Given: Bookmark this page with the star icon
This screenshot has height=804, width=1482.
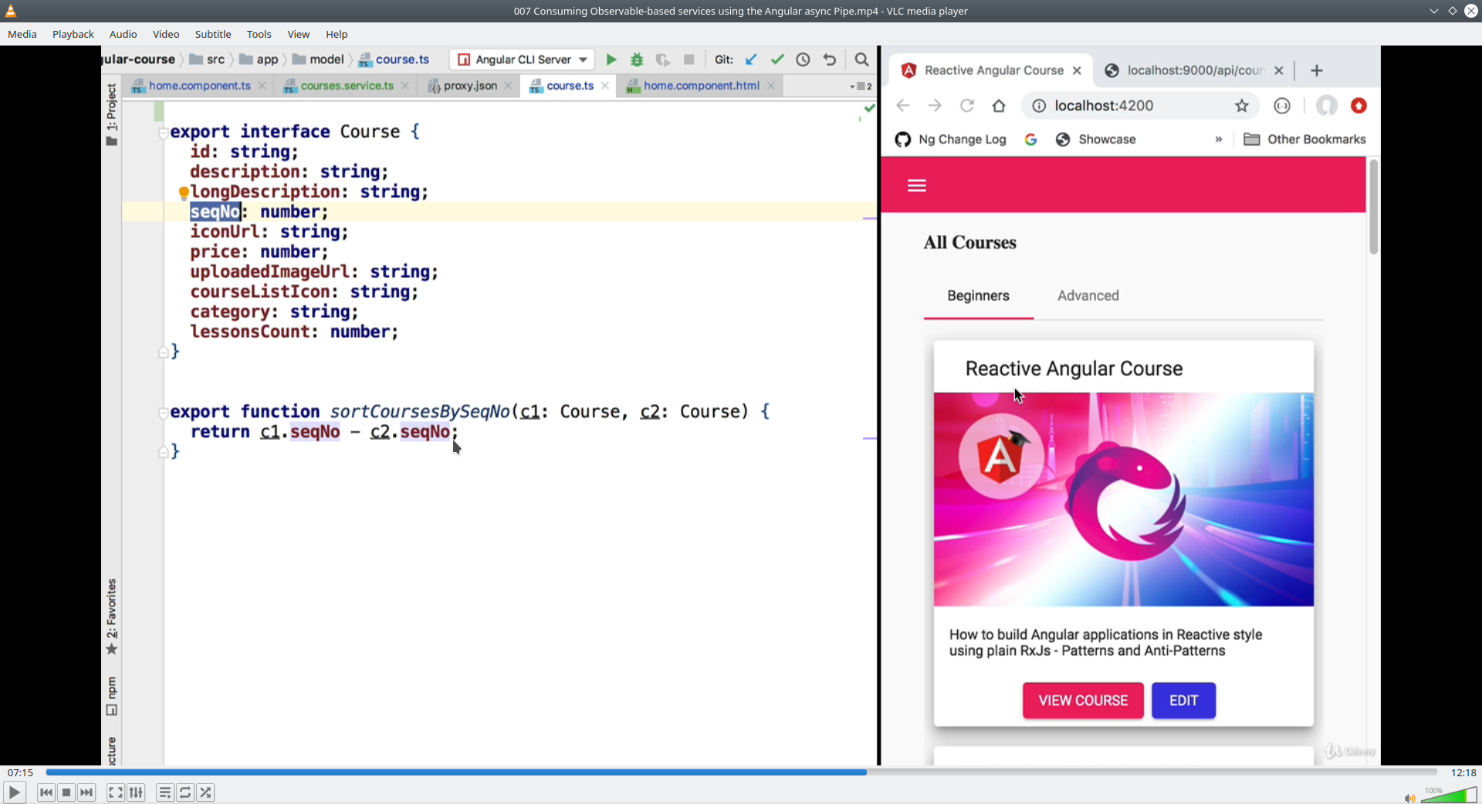Looking at the screenshot, I should (x=1241, y=106).
